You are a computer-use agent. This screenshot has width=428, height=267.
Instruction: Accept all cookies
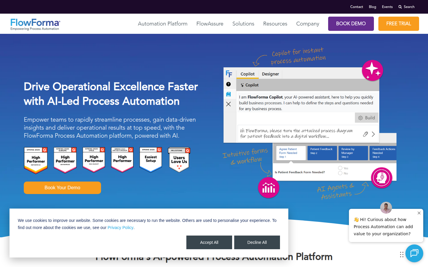(x=209, y=242)
